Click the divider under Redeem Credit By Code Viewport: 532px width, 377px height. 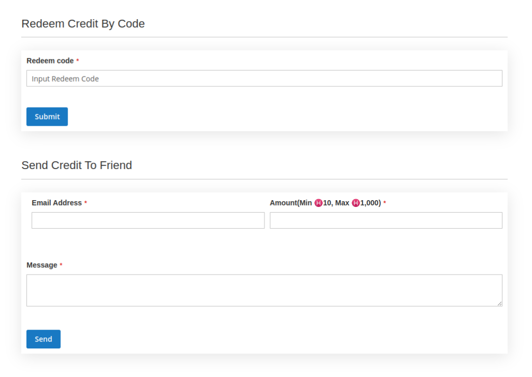click(x=264, y=37)
